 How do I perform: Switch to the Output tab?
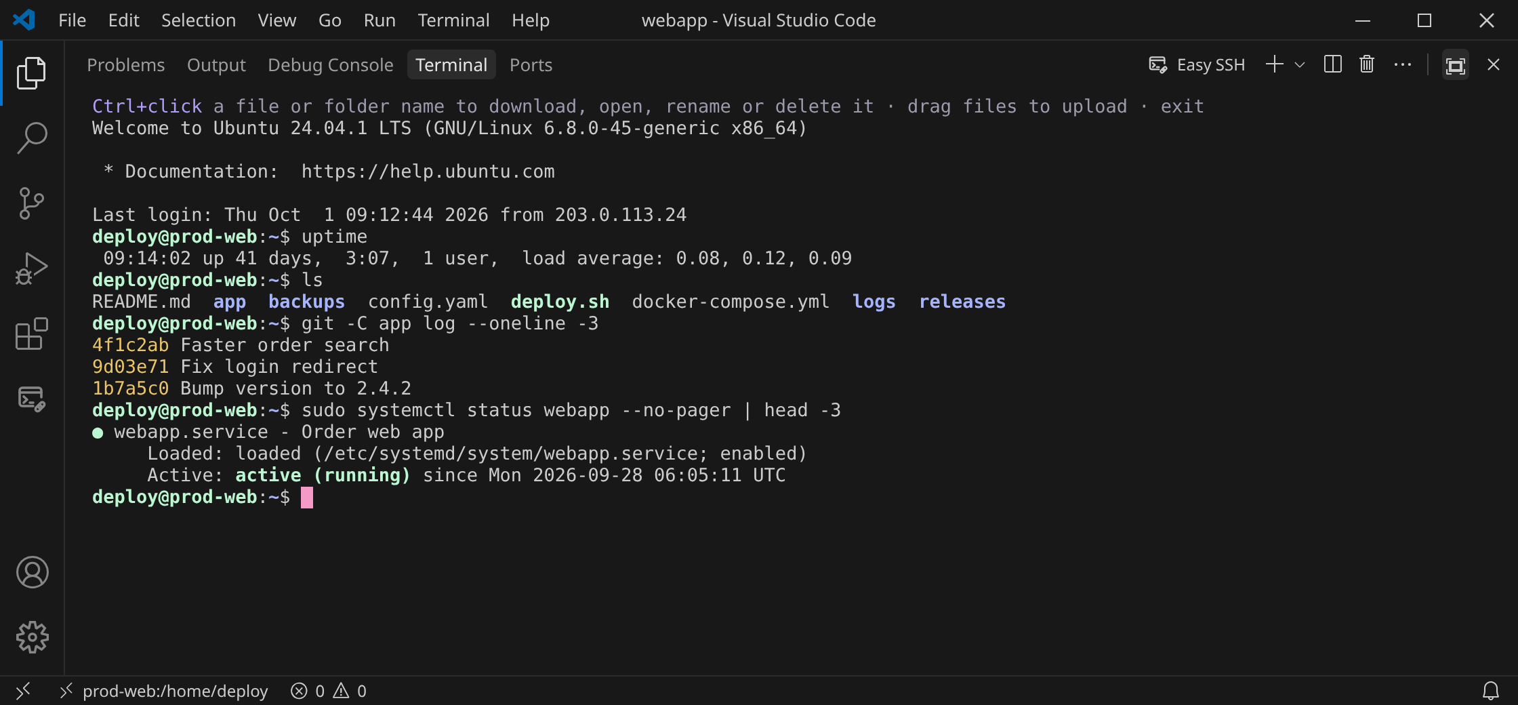pyautogui.click(x=216, y=65)
